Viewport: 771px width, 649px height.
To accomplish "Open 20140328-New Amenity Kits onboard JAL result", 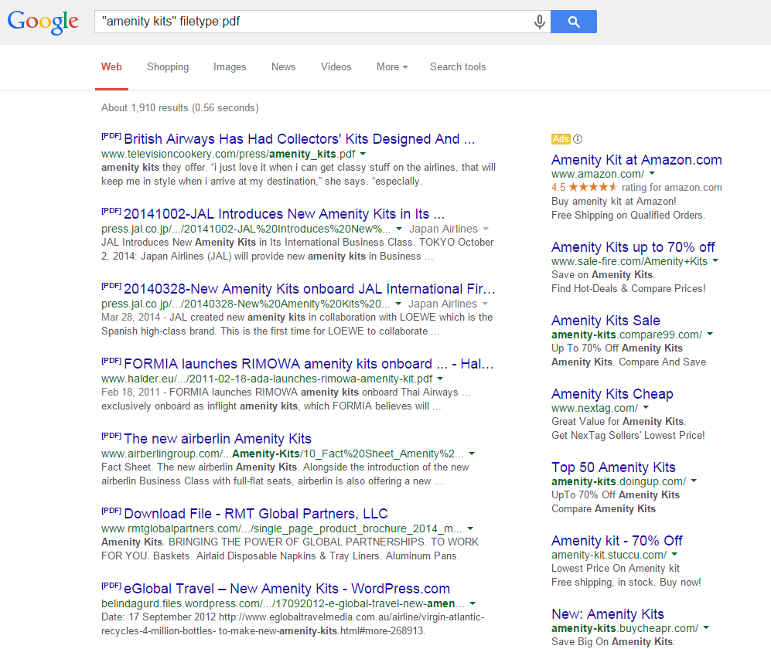I will (x=309, y=289).
